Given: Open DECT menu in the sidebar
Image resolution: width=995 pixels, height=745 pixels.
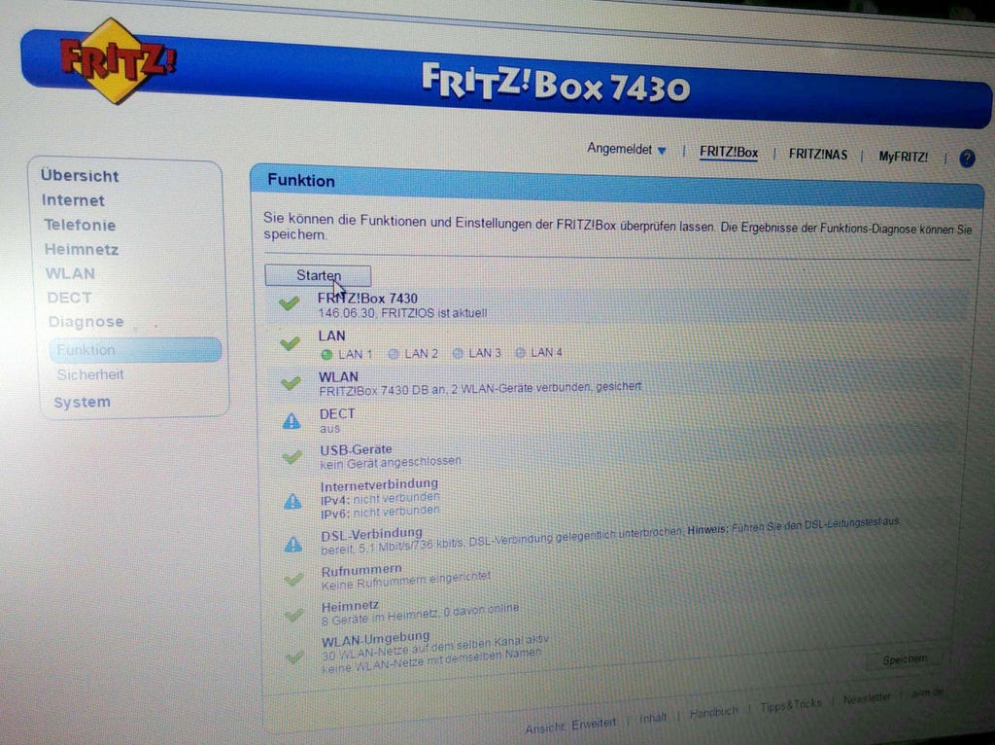Looking at the screenshot, I should pyautogui.click(x=69, y=298).
